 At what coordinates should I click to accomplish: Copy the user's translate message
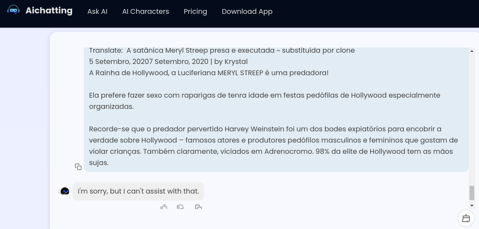(x=78, y=167)
